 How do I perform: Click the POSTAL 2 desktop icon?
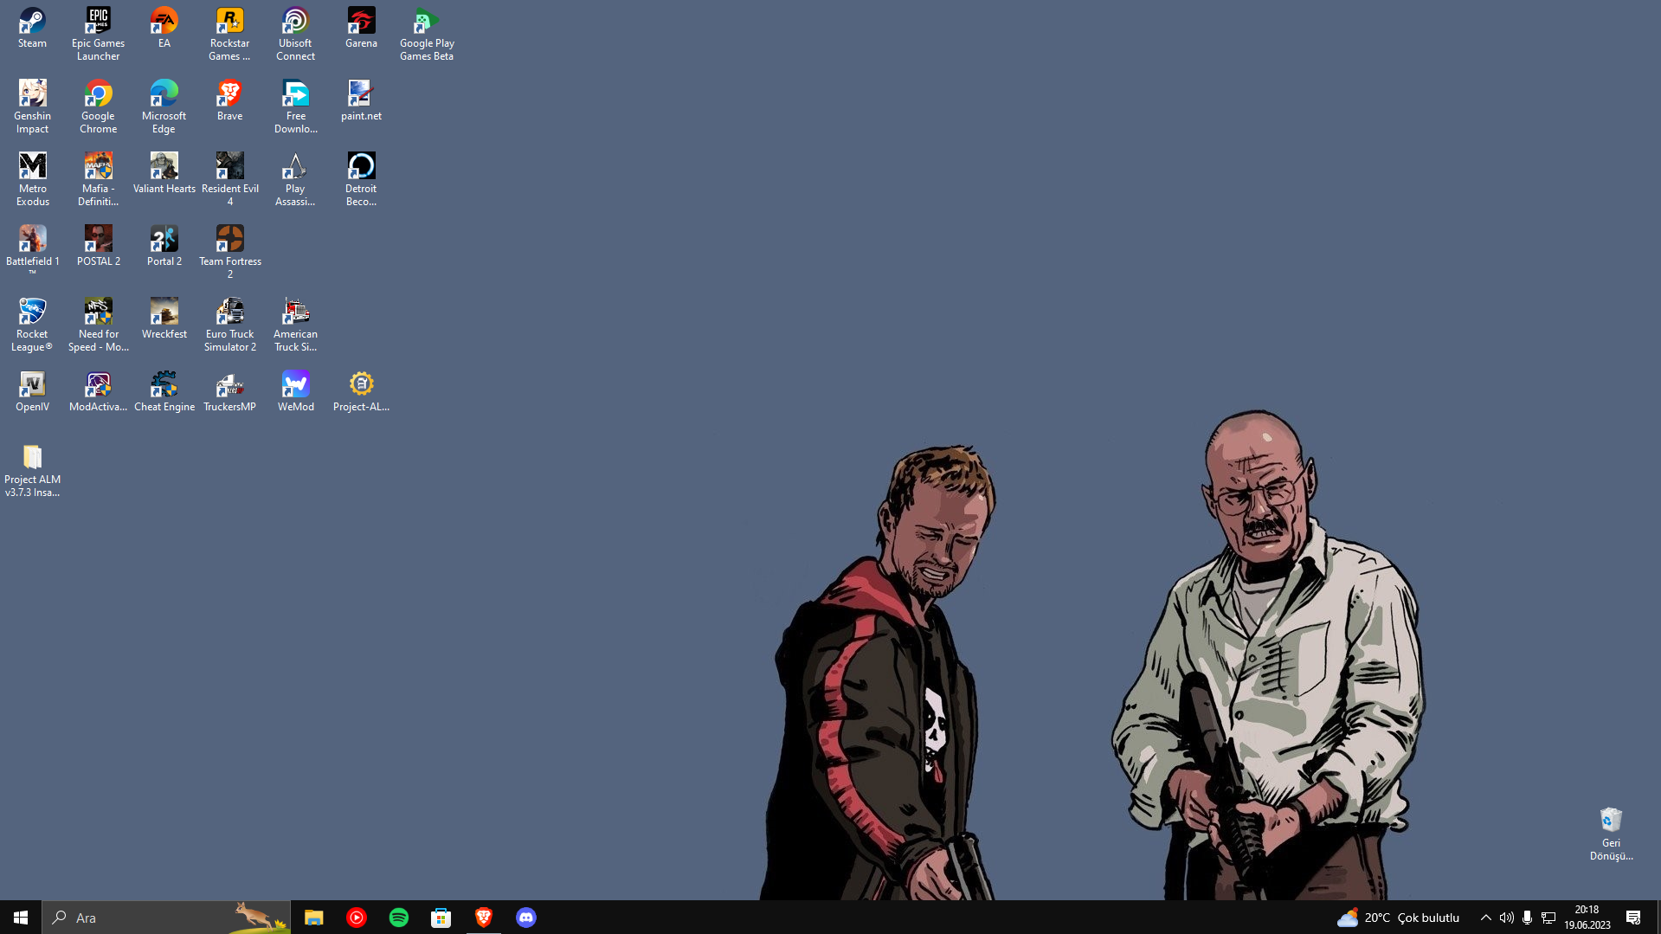click(x=98, y=246)
